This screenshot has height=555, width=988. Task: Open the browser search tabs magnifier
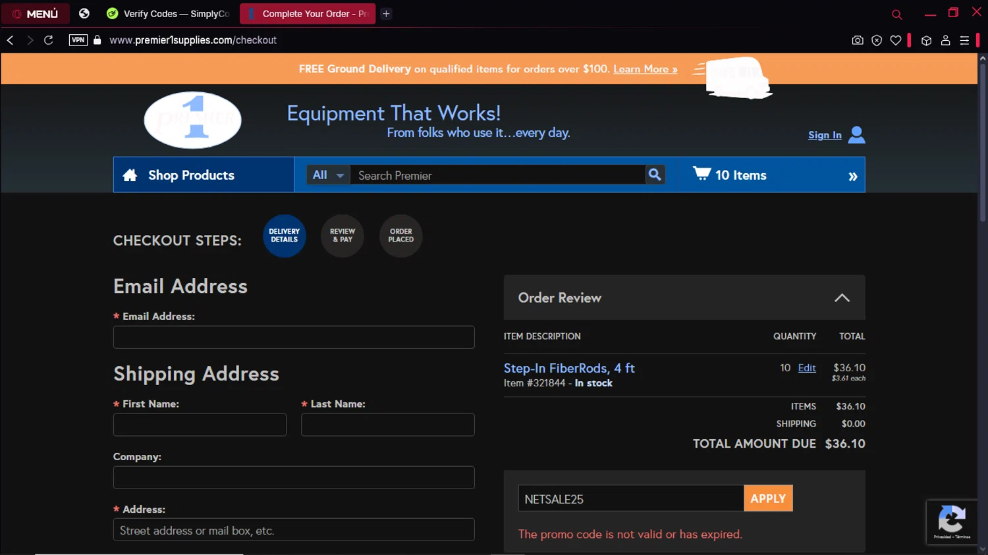coord(896,14)
